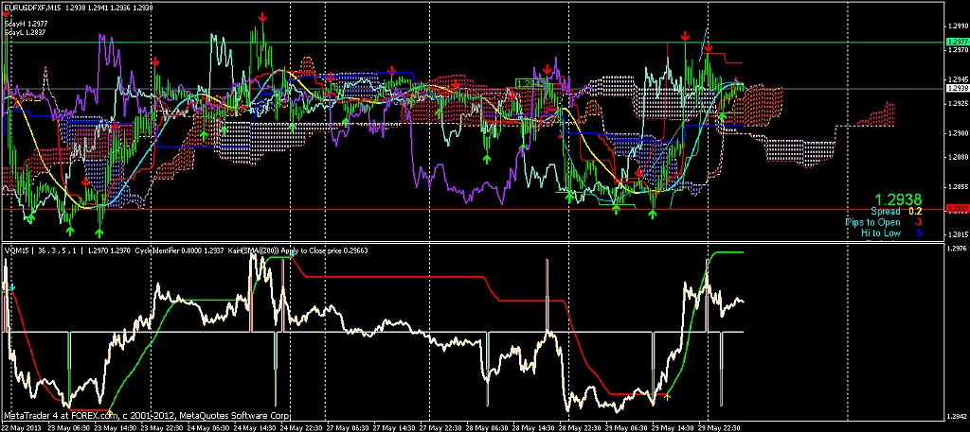The image size is (970, 432).
Task: Click the 28 May 06:30 time label
Action: 486,427
